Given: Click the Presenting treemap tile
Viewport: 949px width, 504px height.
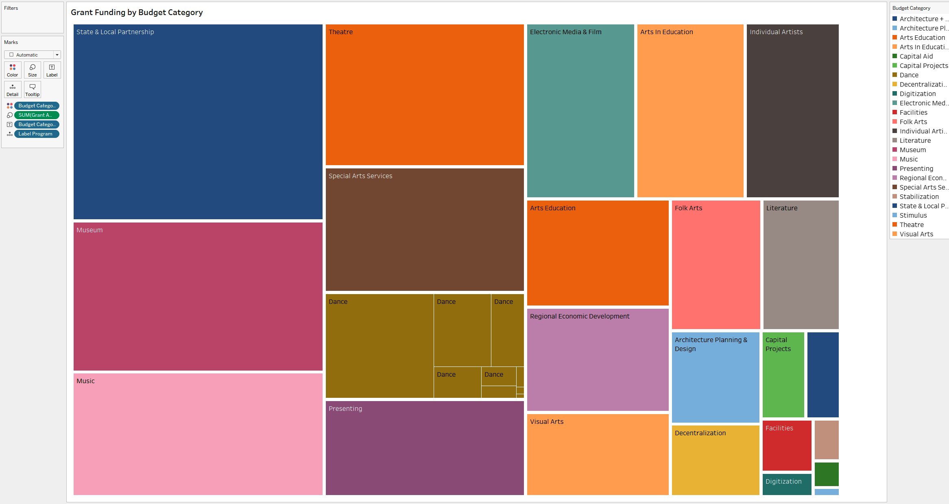Looking at the screenshot, I should tap(425, 448).
